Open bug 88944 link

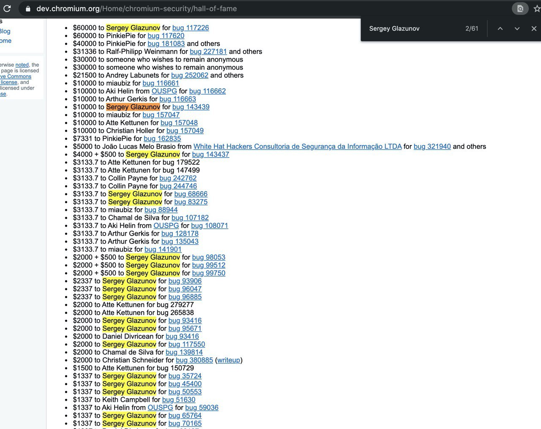[161, 210]
